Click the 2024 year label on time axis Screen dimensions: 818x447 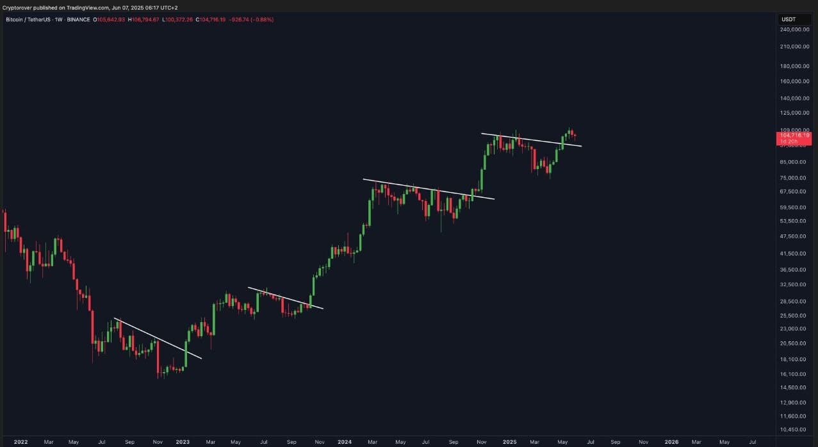pos(345,442)
